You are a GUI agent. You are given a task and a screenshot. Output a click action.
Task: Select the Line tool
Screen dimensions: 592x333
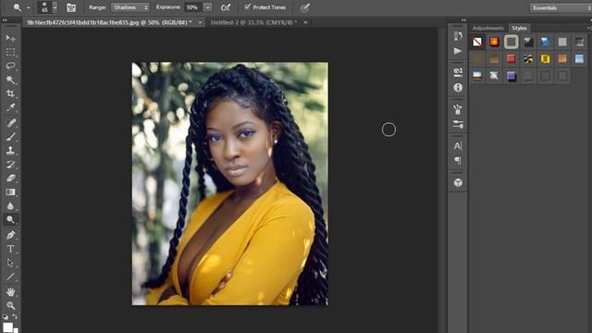pos(10,277)
